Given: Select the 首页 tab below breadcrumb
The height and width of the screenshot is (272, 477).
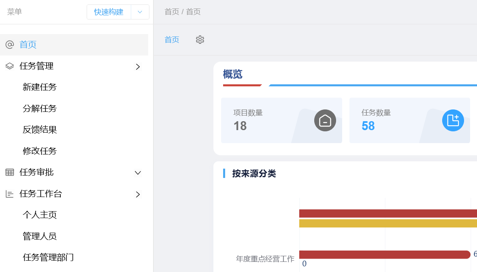Looking at the screenshot, I should [172, 40].
